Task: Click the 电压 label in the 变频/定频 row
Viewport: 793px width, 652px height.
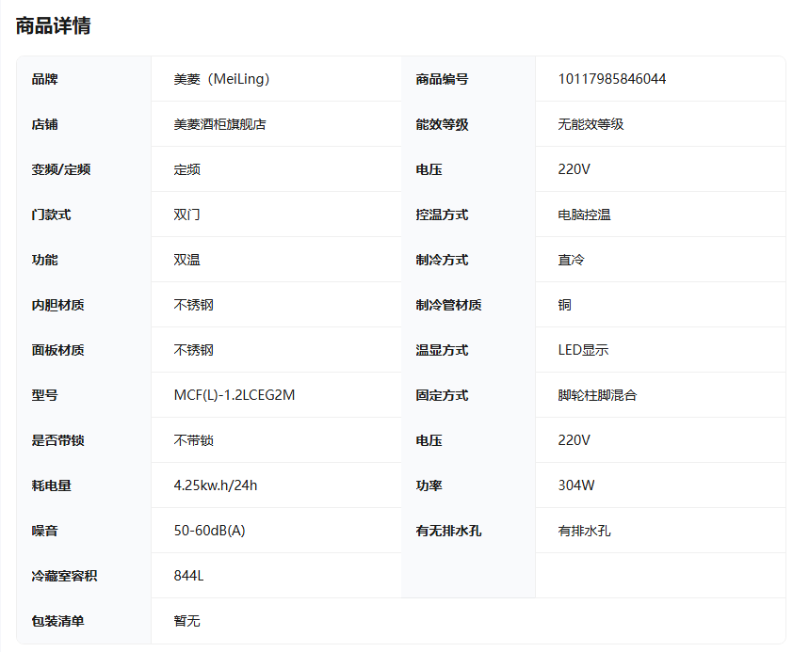Action: click(429, 169)
